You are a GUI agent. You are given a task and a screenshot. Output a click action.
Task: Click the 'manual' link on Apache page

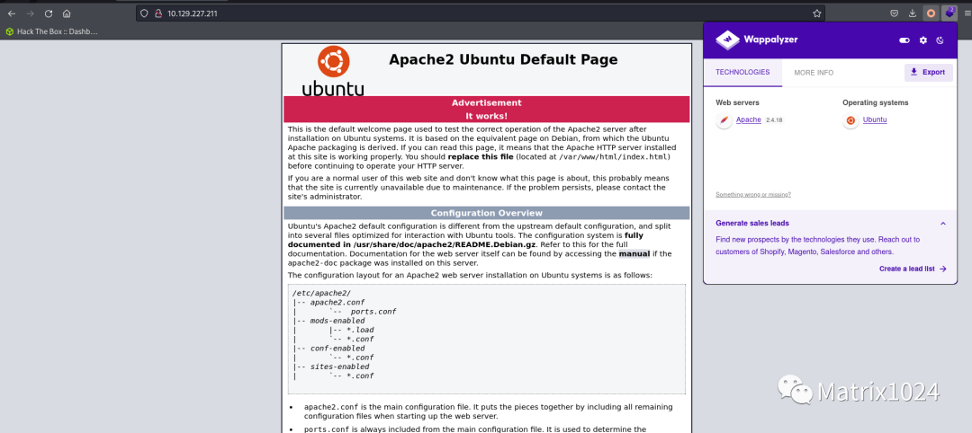point(634,253)
